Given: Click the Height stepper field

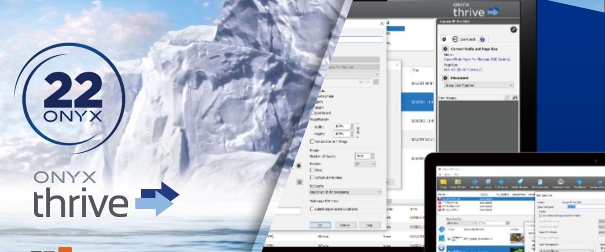Looking at the screenshot, I should (x=343, y=134).
